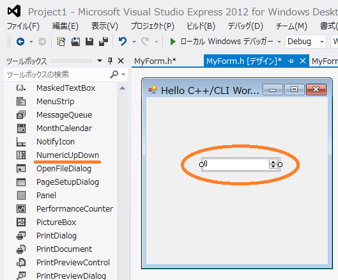Click the Open File toolbar icon
The width and height of the screenshot is (338, 280).
click(x=75, y=42)
